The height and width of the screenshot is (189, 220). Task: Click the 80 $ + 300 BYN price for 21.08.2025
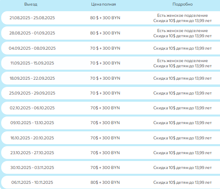point(105,18)
